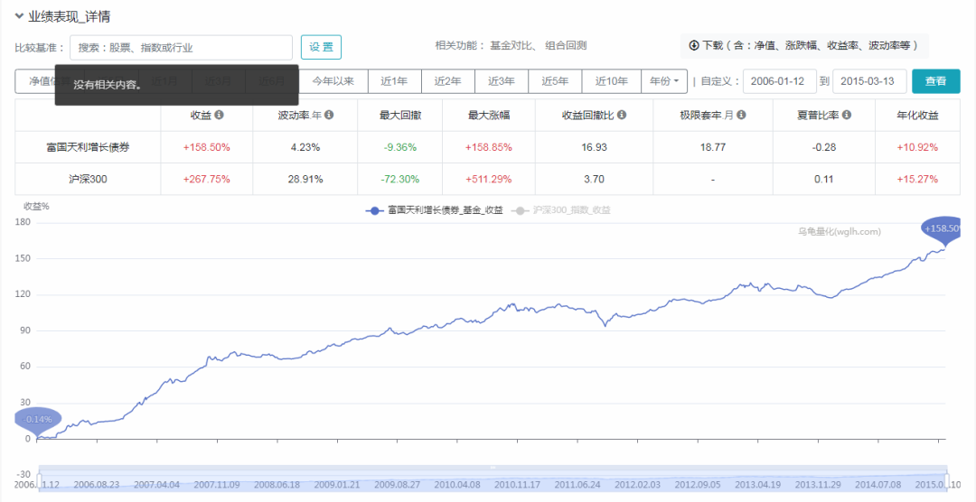Click the info icon next to 极限套牢.月
This screenshot has width=976, height=502.
coord(741,115)
